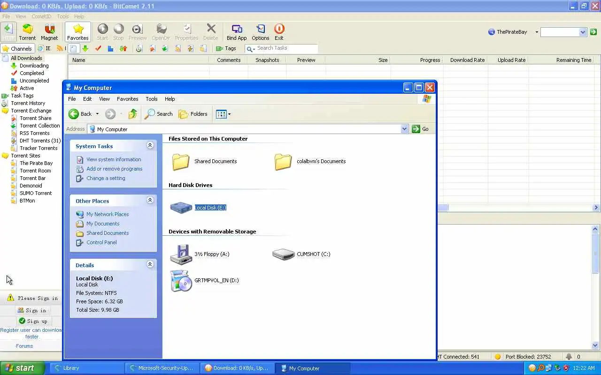Select Downloading in the sidebar tree
The image size is (601, 375).
(x=34, y=66)
